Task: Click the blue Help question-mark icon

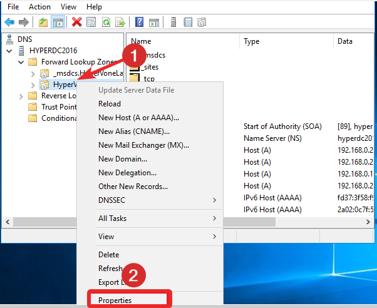Action: 140,22
